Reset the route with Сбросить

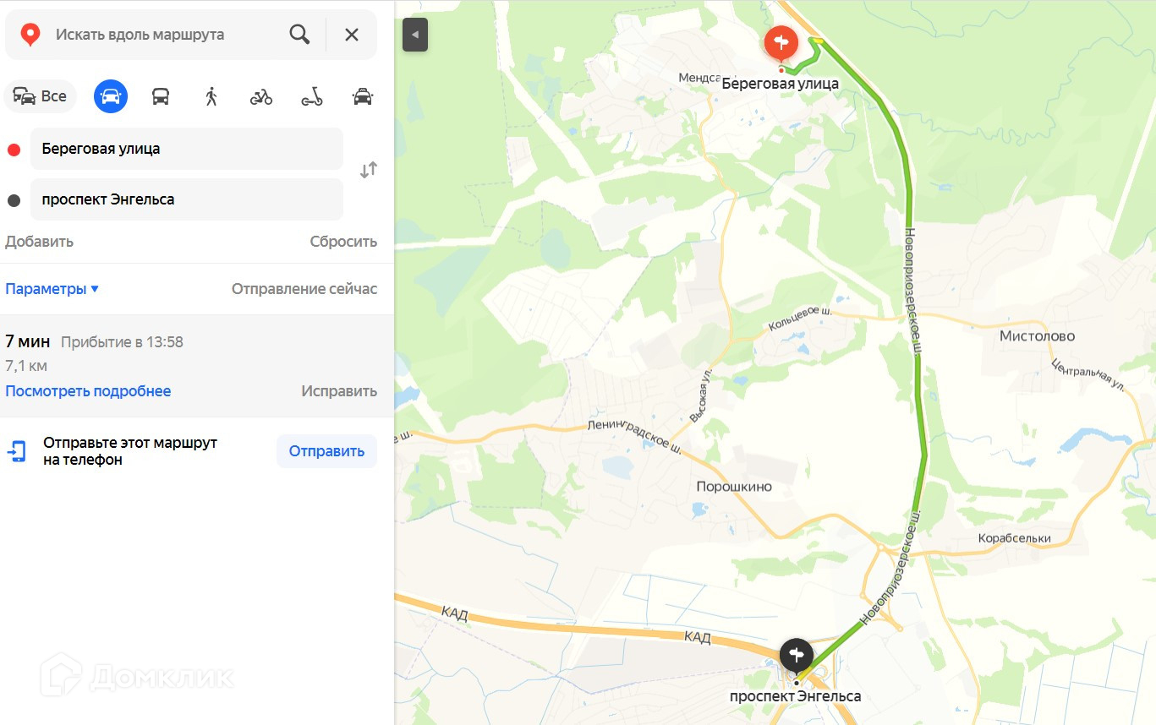(343, 242)
